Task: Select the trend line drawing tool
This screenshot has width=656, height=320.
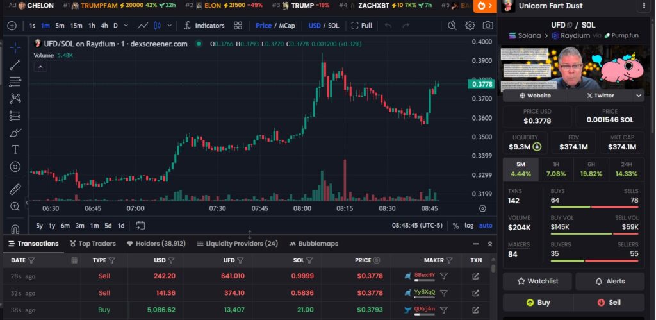Action: click(x=15, y=65)
